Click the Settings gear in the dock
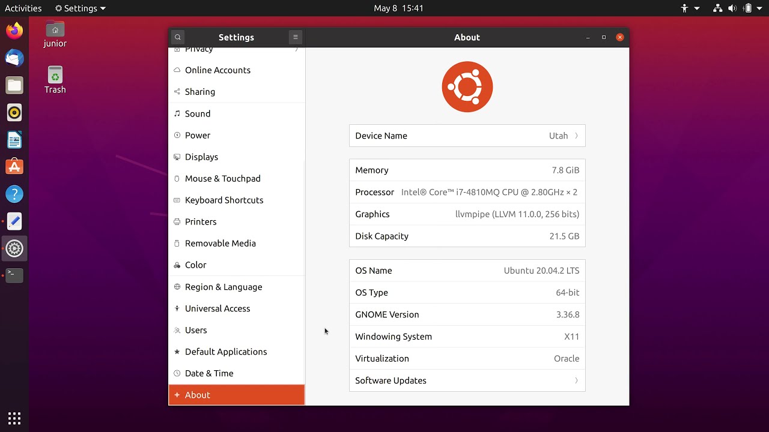This screenshot has width=769, height=432. (x=14, y=248)
